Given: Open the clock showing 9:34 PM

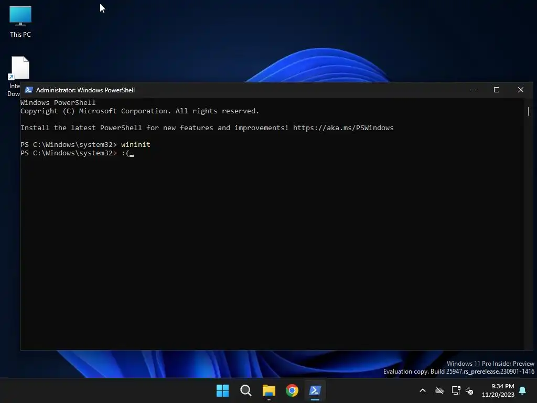Looking at the screenshot, I should [498, 390].
